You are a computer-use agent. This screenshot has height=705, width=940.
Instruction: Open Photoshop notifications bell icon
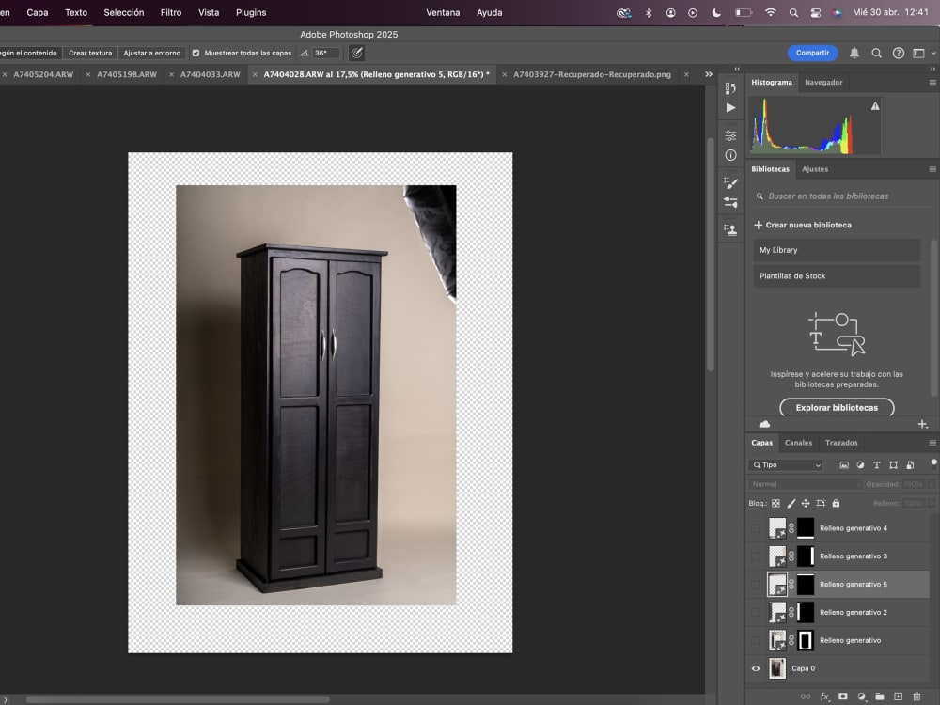(x=854, y=53)
